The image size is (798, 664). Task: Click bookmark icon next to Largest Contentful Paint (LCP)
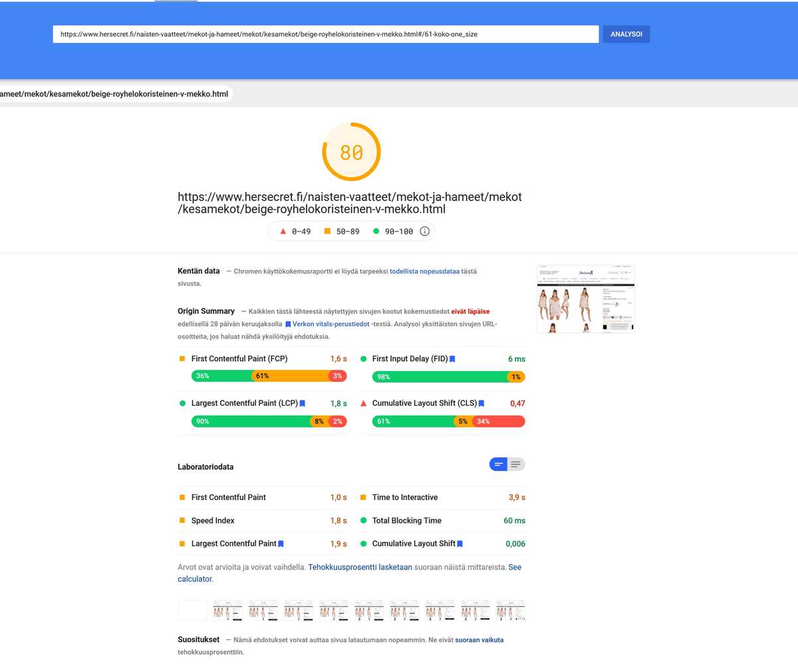point(303,403)
